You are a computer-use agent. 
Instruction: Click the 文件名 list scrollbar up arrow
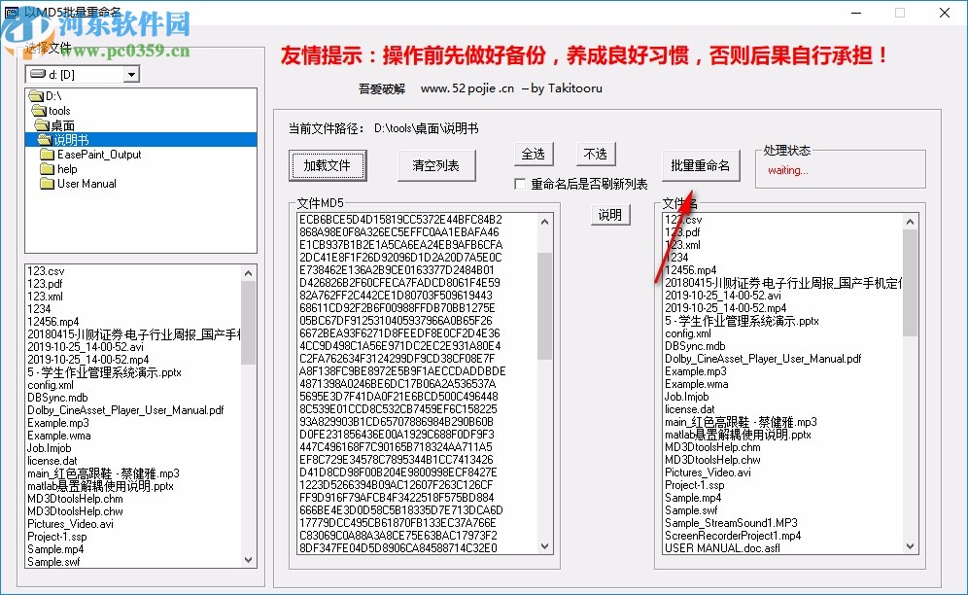(x=911, y=220)
